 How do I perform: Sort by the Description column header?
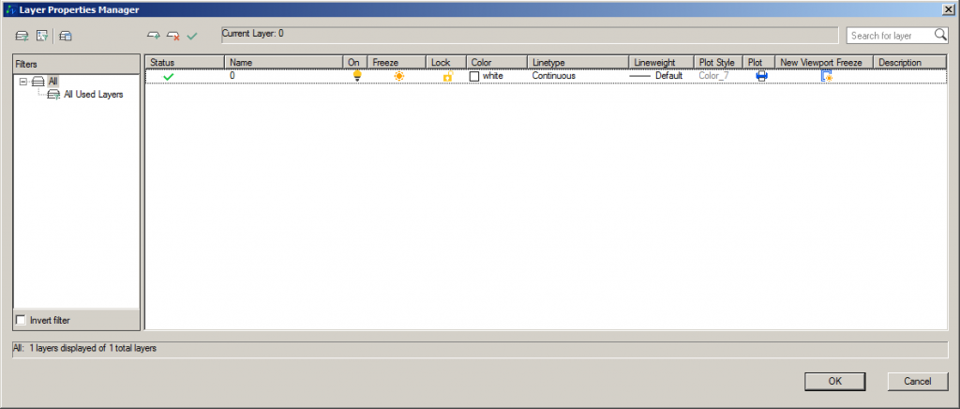point(909,63)
